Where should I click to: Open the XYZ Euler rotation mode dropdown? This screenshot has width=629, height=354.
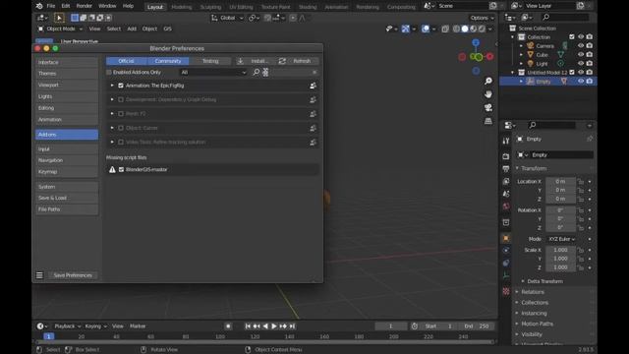[561, 239]
